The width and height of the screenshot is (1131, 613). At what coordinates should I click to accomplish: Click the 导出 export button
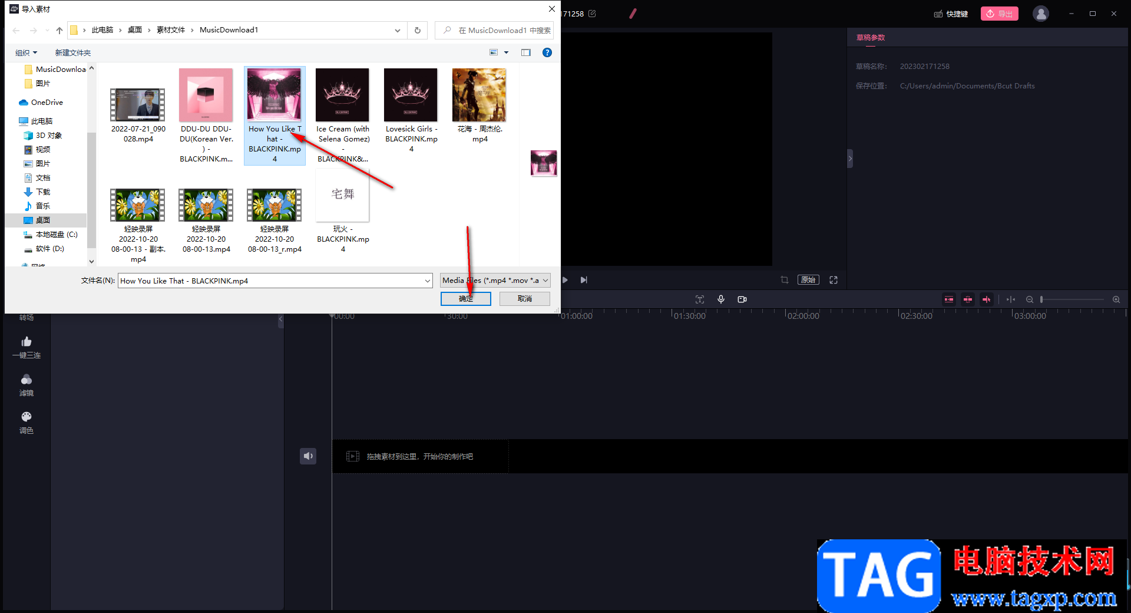click(x=999, y=14)
